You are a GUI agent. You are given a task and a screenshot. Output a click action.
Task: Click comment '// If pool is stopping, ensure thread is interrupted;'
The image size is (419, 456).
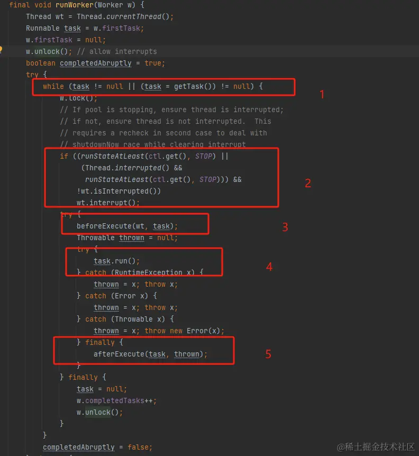point(171,110)
